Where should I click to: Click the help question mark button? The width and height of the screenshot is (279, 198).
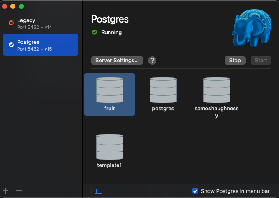pos(152,61)
